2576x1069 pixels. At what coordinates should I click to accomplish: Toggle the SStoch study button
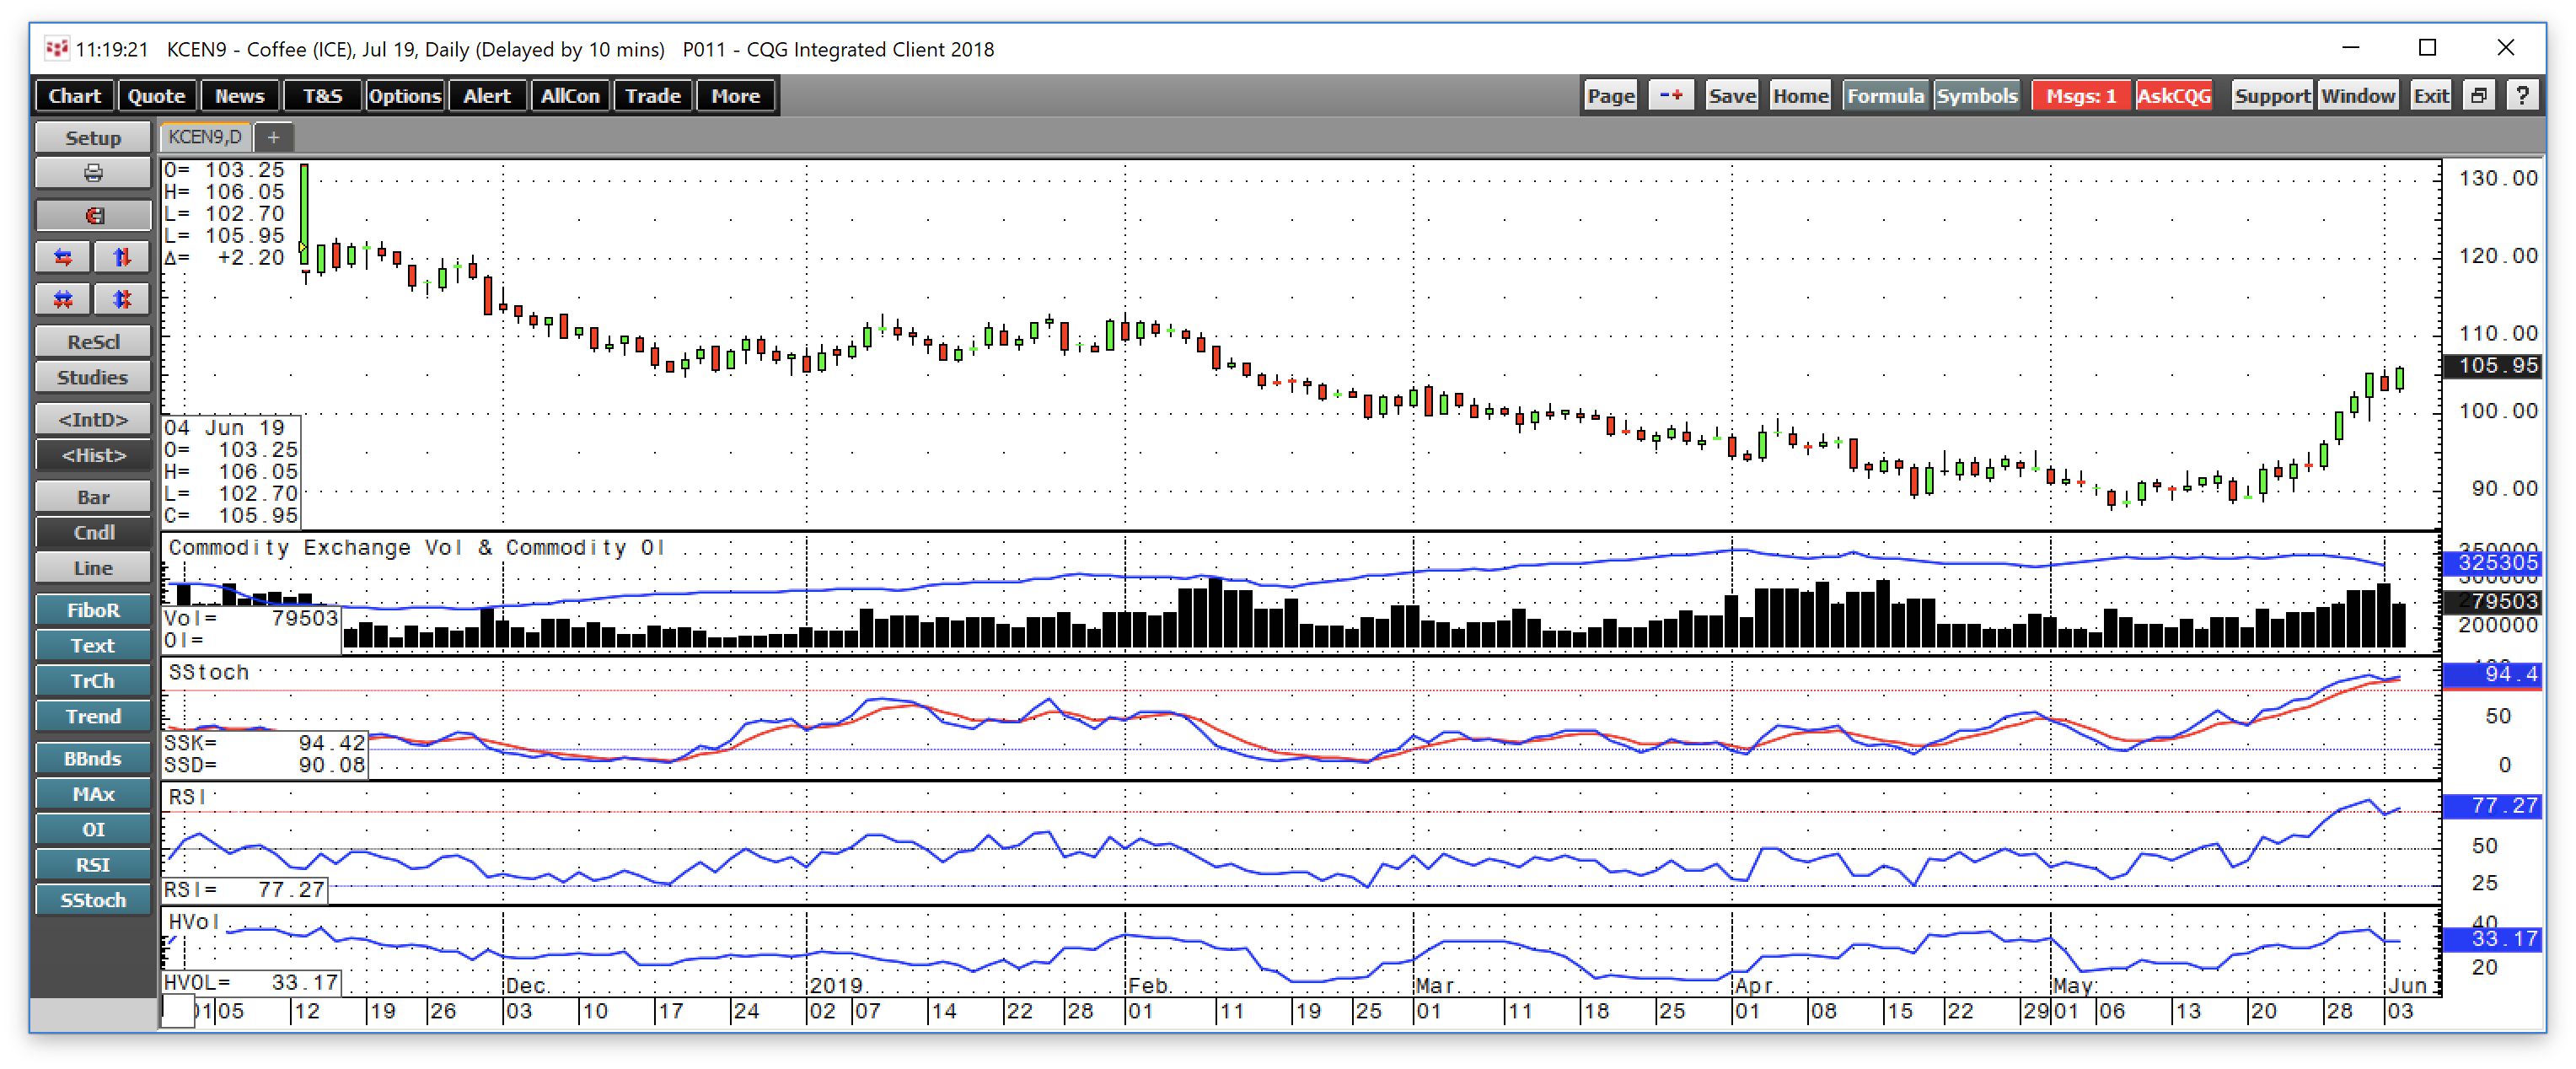93,900
